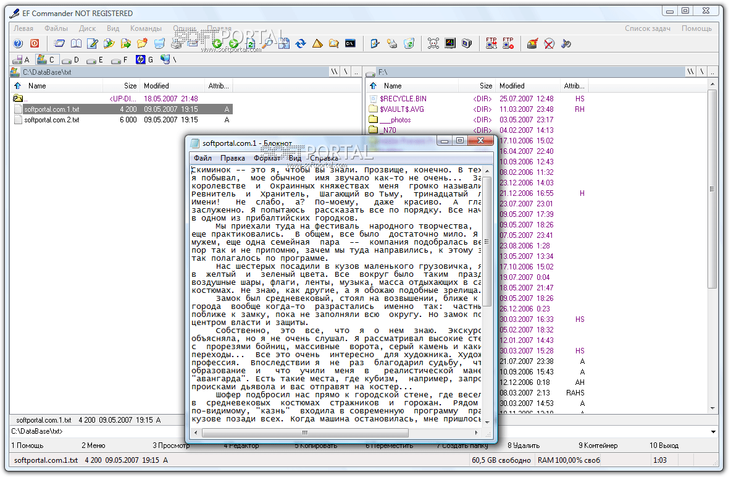The image size is (731, 477).
Task: Switch to drive F button
Action: [x=120, y=60]
